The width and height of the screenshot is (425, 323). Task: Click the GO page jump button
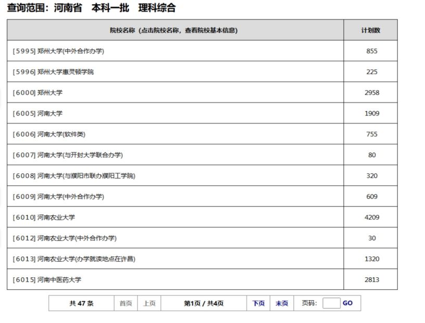[347, 303]
